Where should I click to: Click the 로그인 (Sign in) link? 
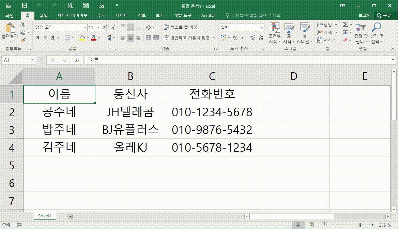coord(365,15)
